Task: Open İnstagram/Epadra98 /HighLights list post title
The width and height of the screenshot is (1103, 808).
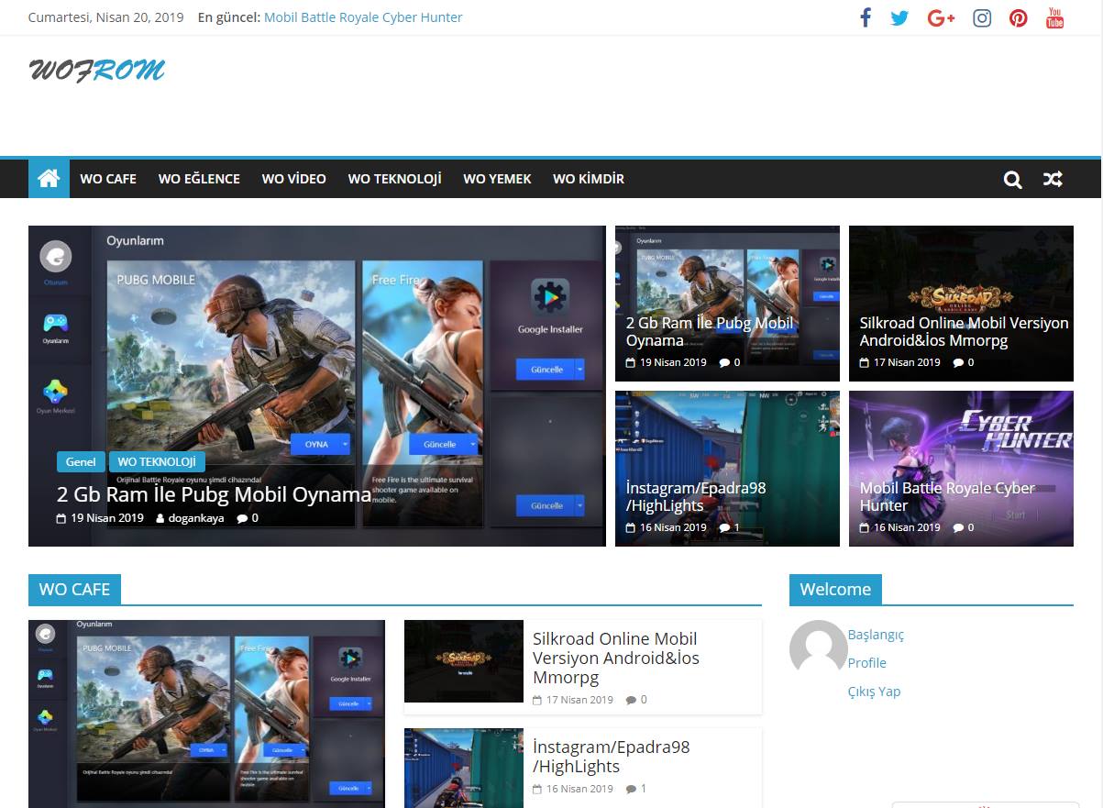Action: click(x=611, y=757)
